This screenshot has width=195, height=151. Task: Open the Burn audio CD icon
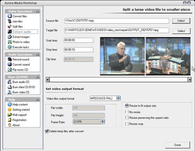point(9,82)
